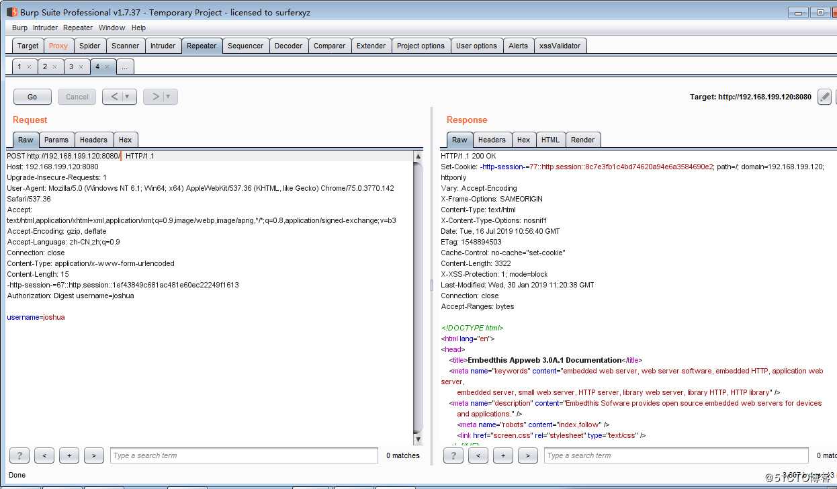Open the Comparer tab

pyautogui.click(x=330, y=46)
